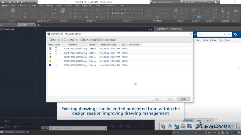Expand the Utilities panel dropdown

(210, 21)
